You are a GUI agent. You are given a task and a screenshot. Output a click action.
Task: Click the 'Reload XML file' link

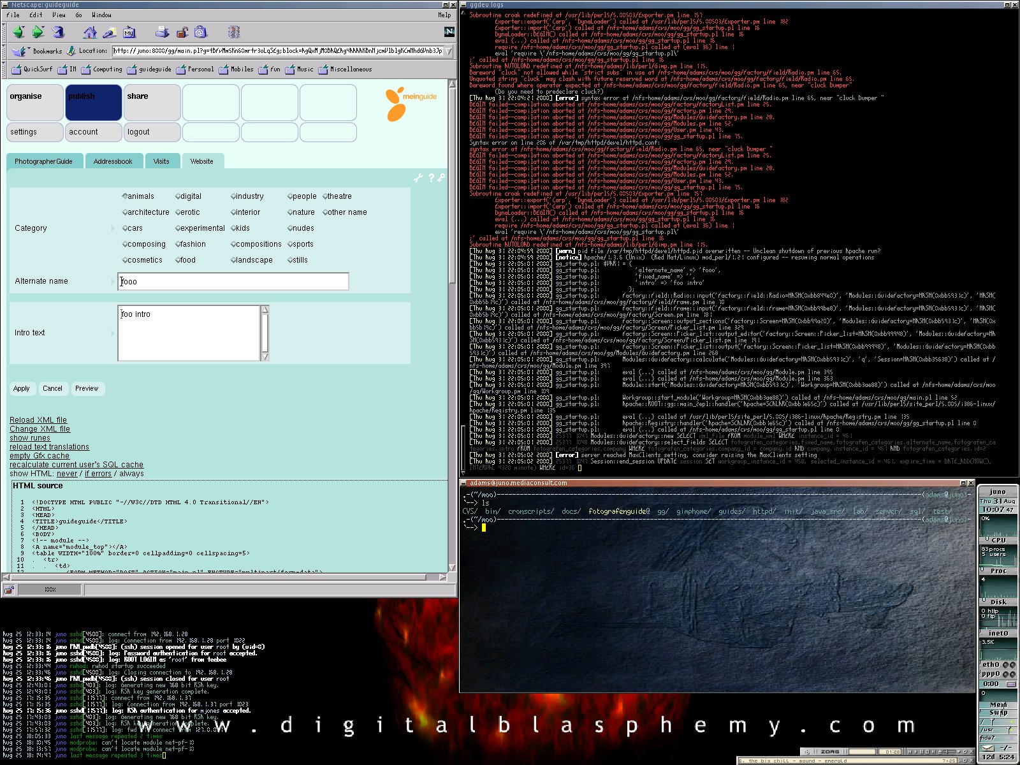pos(38,419)
